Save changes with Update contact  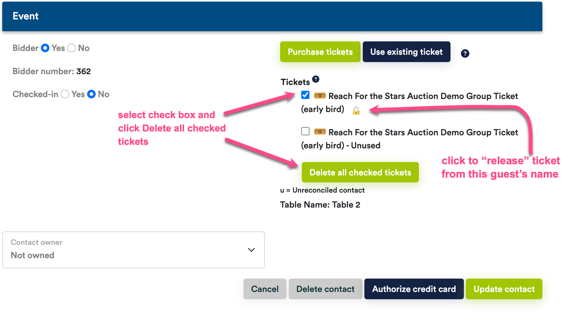[504, 289]
